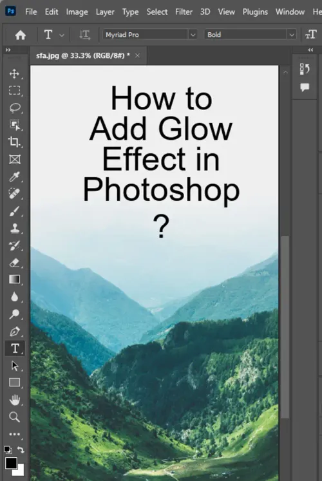Image resolution: width=322 pixels, height=481 pixels.
Task: Open the Edit menu
Action: (52, 12)
